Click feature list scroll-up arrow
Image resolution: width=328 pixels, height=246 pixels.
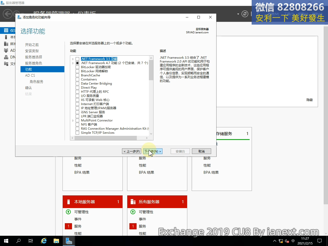pos(151,58)
